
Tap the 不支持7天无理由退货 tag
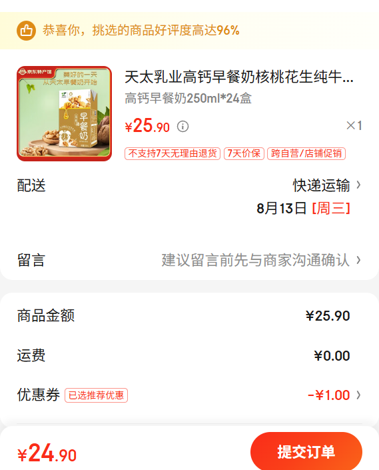tap(173, 153)
